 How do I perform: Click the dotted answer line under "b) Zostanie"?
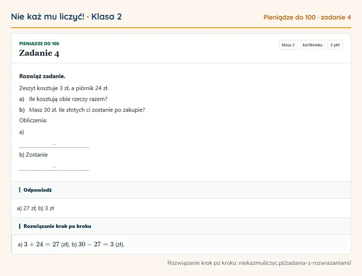54,169
